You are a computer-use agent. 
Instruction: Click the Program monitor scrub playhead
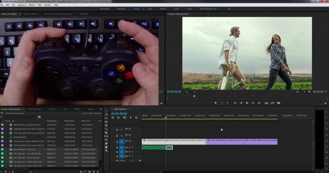coord(194,96)
